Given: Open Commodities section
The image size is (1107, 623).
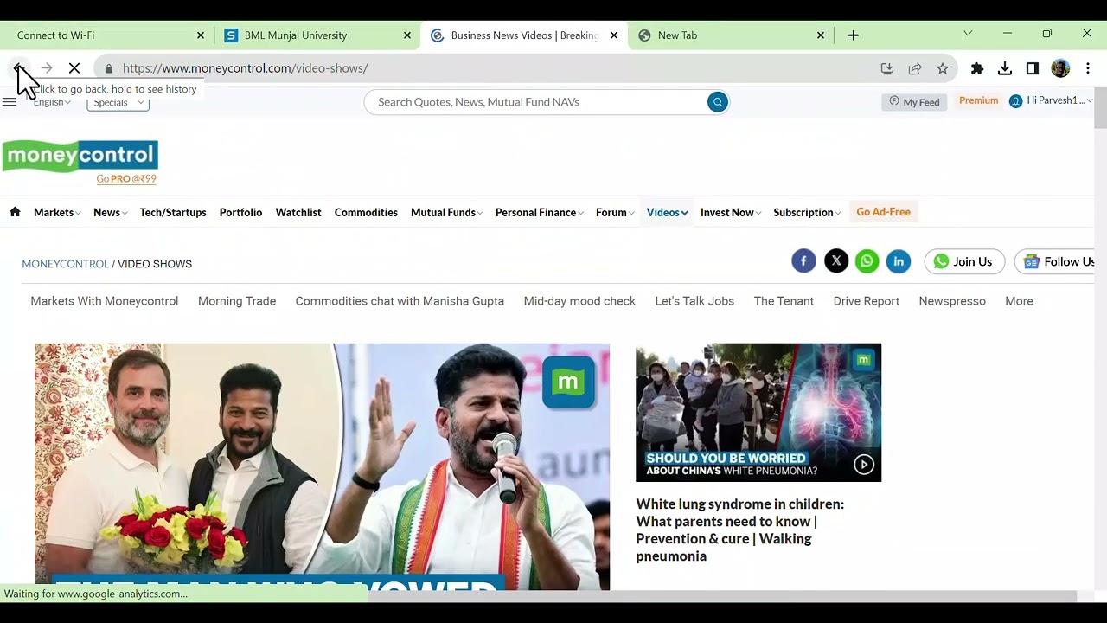Looking at the screenshot, I should (366, 212).
